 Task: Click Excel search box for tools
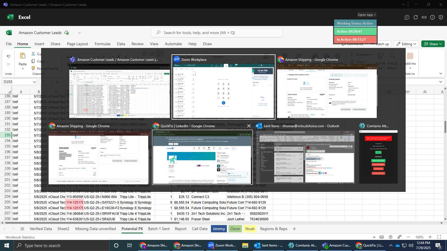pyautogui.click(x=217, y=33)
